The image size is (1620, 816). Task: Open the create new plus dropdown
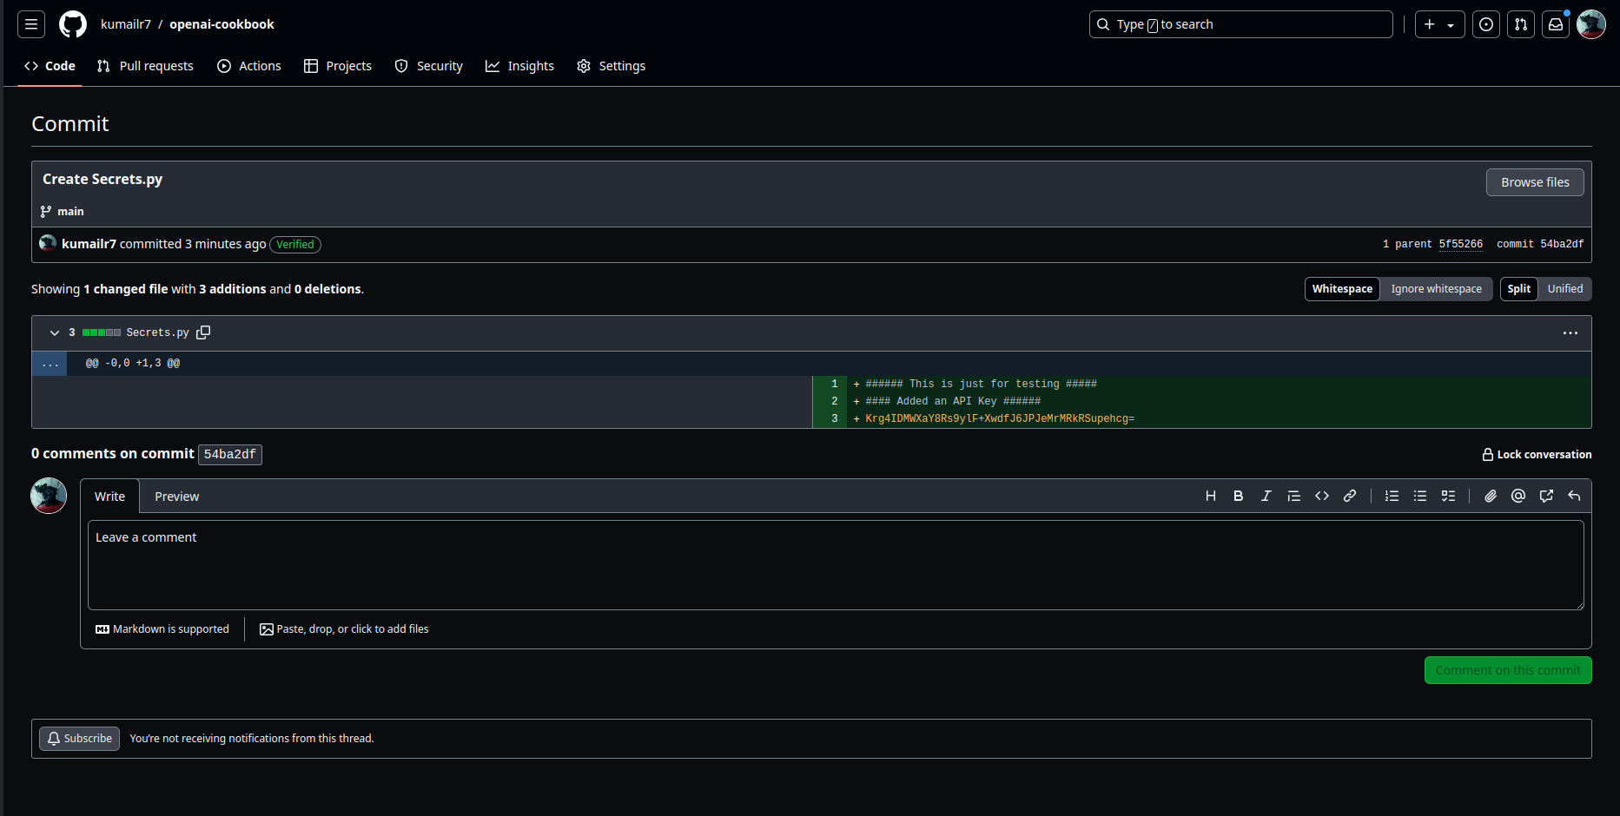pyautogui.click(x=1439, y=24)
